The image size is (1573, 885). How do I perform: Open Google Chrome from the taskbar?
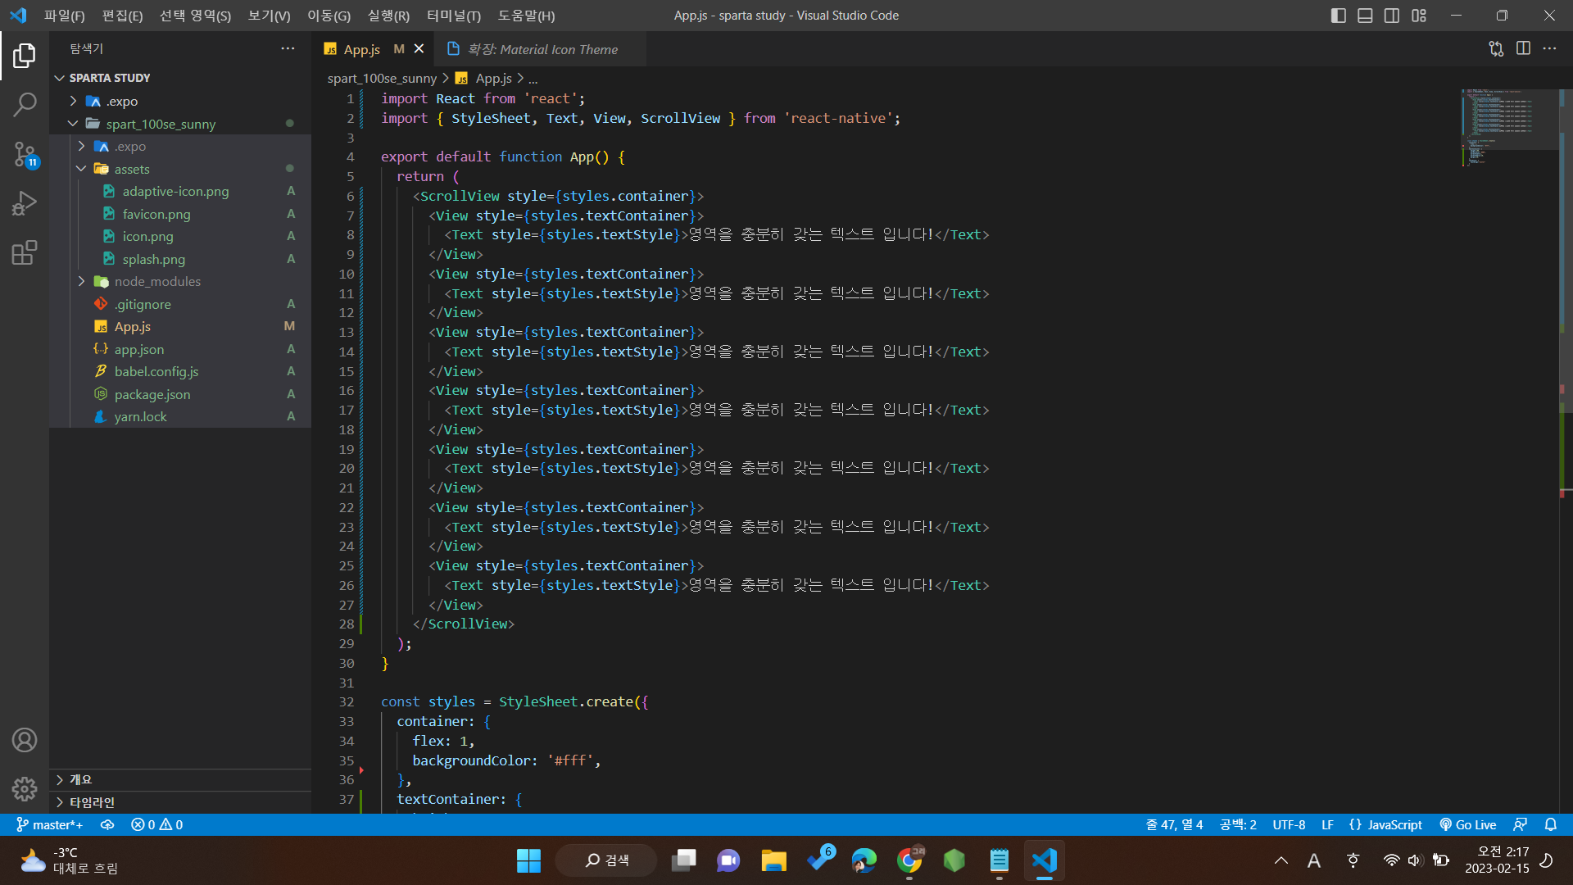(909, 860)
